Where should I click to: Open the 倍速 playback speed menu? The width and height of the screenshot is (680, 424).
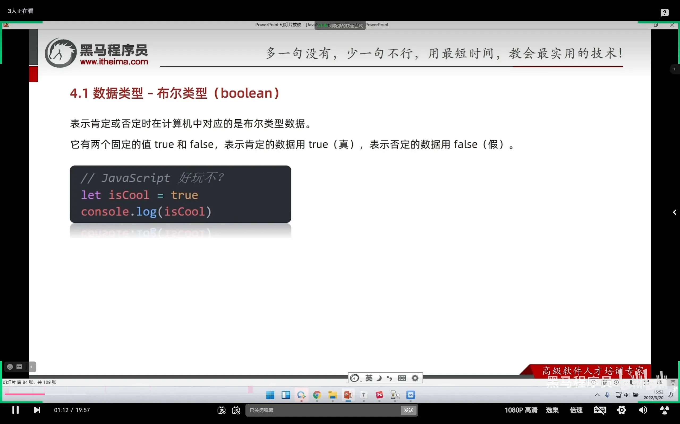click(x=576, y=410)
